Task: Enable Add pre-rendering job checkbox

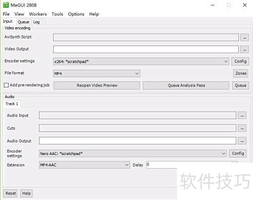Action: 6,85
